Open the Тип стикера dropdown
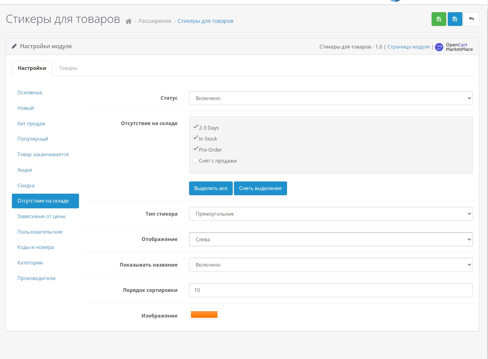This screenshot has width=488, height=359. tap(331, 214)
